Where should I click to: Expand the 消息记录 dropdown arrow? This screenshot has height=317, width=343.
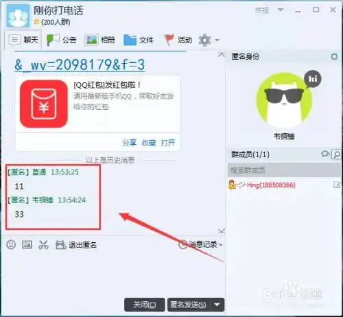tap(221, 245)
